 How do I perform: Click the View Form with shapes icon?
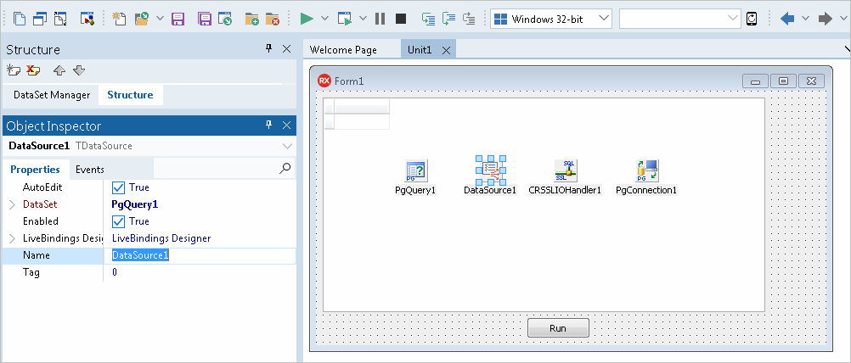87,19
